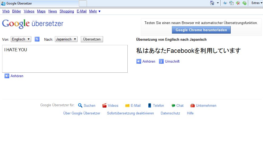Click Sofortübersetzung deaktivieren
This screenshot has width=263, height=148.
coord(130,113)
